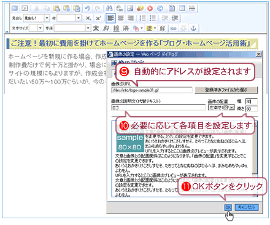The image size is (270, 225).
Task: Click the Redo arrow icon
Action: [x=98, y=9]
